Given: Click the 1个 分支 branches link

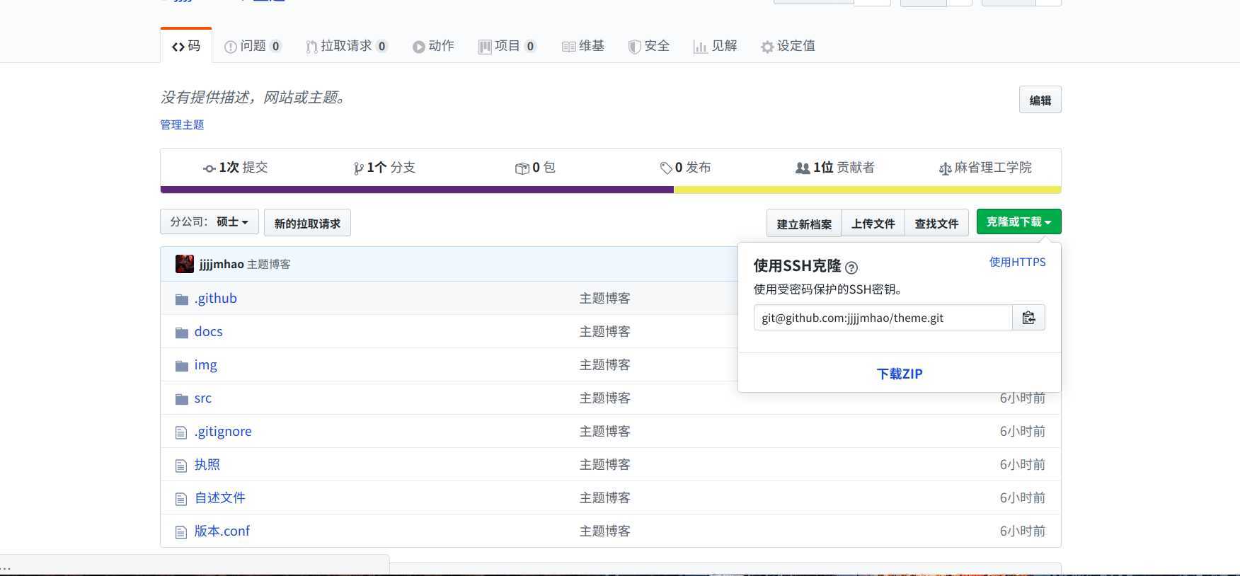Looking at the screenshot, I should pyautogui.click(x=384, y=168).
